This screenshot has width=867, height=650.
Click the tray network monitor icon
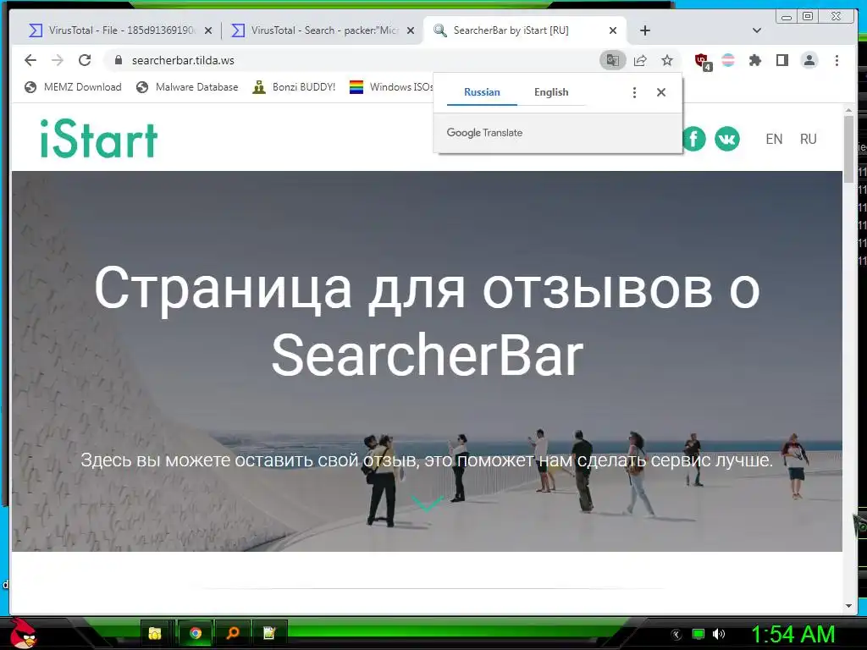(x=699, y=634)
